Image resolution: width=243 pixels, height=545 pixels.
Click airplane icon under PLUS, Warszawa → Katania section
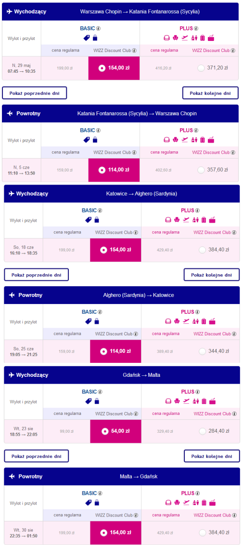[185, 38]
